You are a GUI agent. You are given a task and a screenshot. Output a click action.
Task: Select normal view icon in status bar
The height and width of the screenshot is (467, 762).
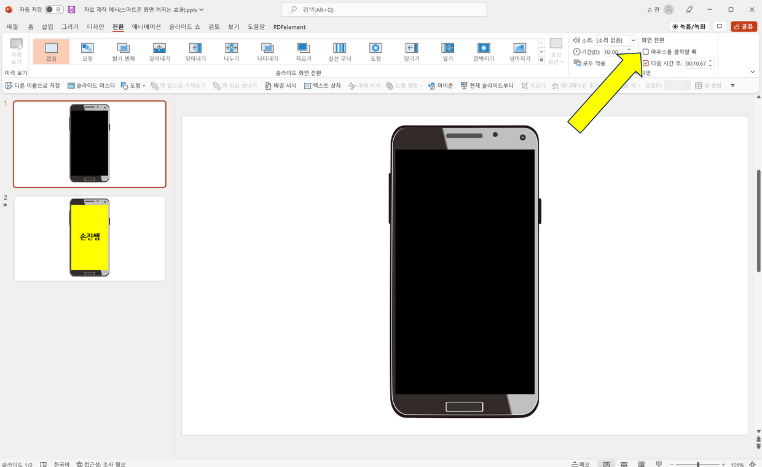pos(607,465)
